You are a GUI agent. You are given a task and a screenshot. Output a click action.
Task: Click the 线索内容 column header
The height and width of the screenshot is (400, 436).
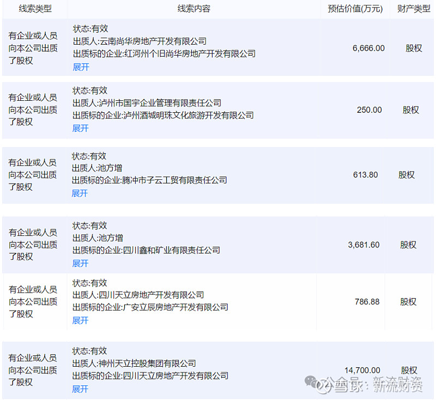[x=194, y=9]
